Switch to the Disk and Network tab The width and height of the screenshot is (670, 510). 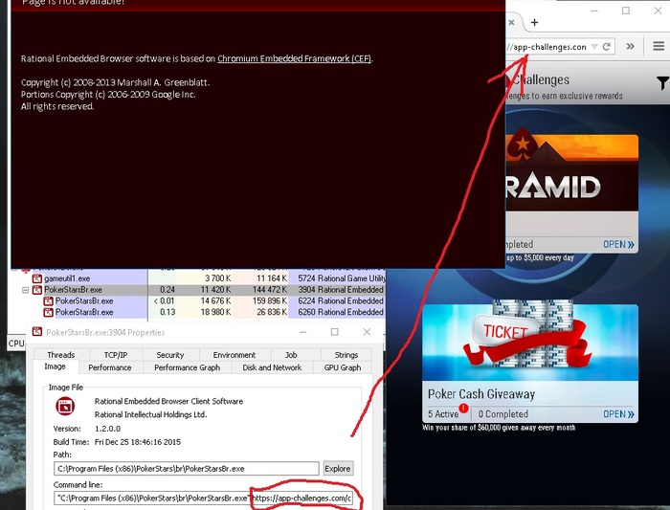point(272,367)
